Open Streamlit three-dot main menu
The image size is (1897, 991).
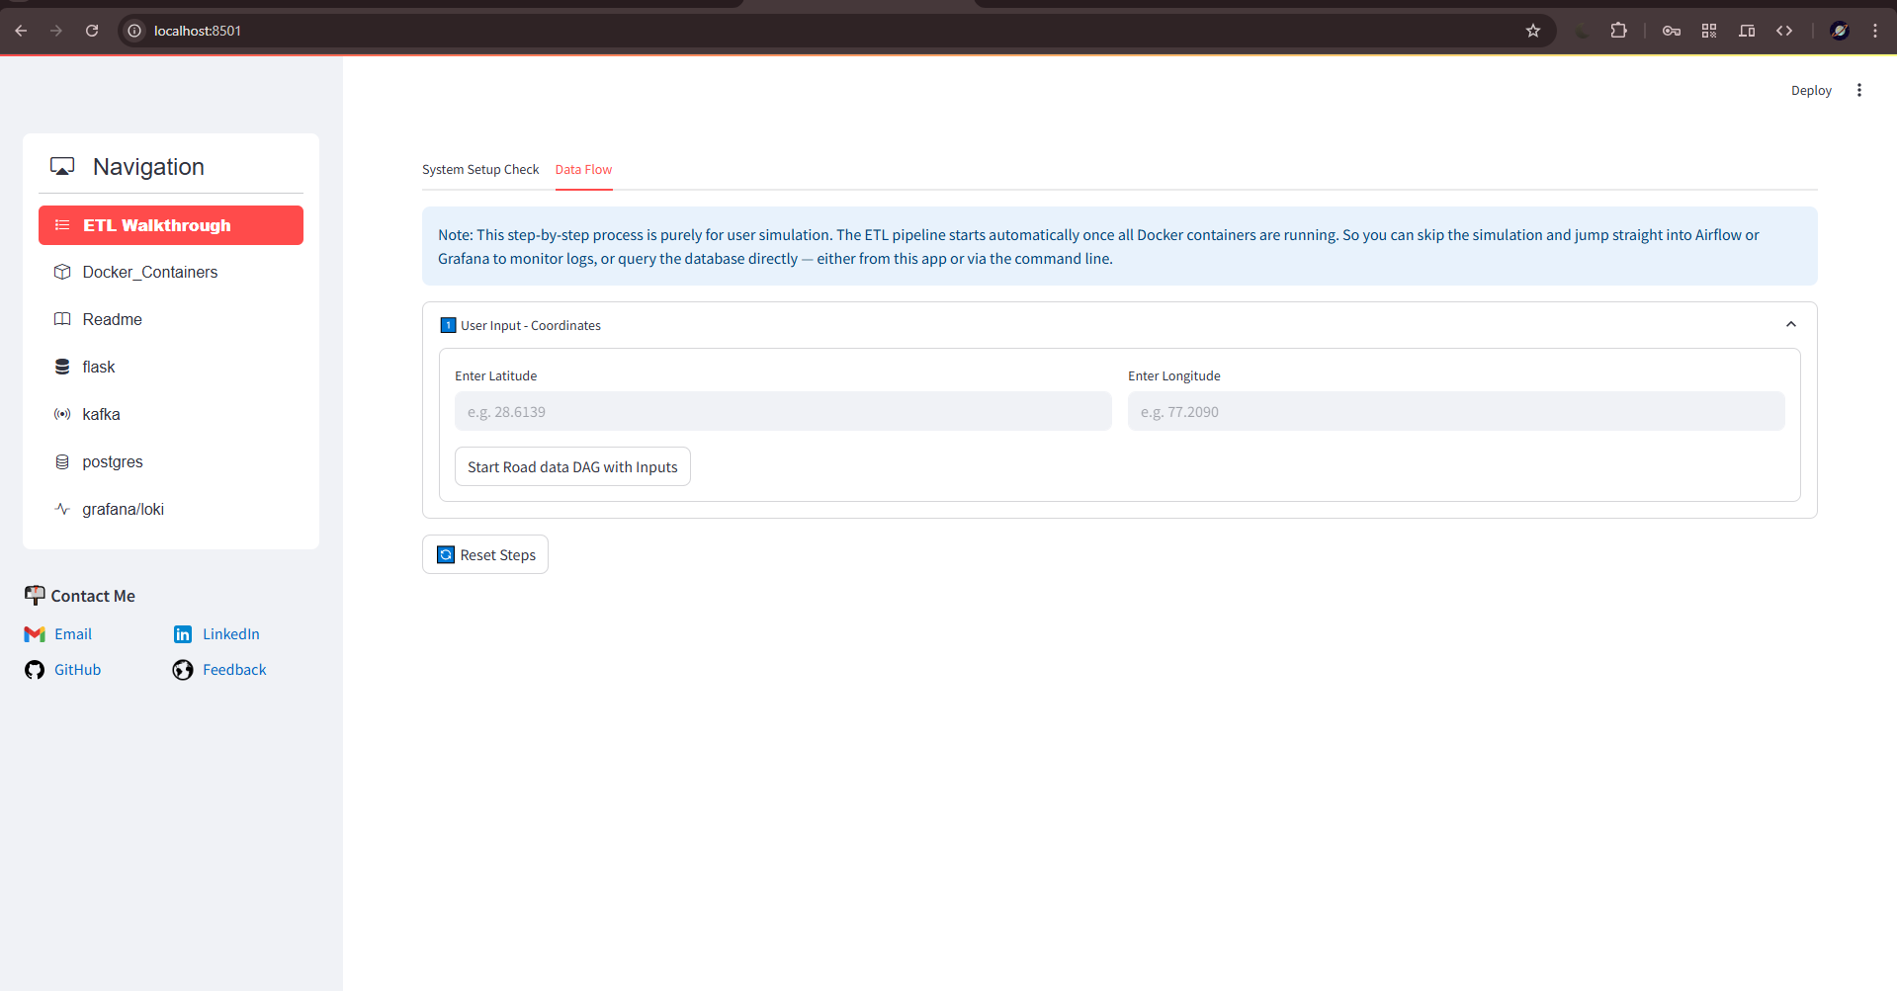click(x=1858, y=90)
